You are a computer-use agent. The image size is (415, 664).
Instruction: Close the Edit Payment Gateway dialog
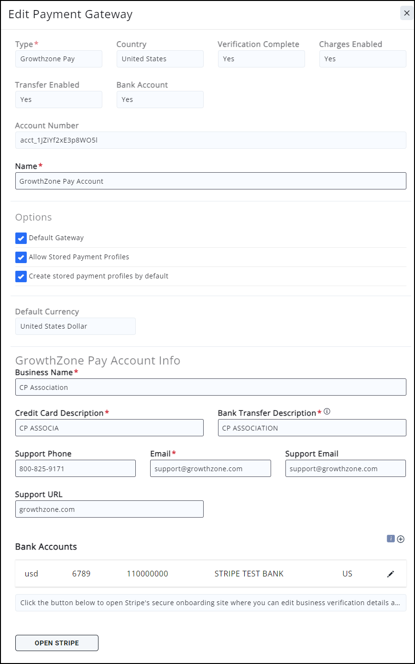point(406,13)
